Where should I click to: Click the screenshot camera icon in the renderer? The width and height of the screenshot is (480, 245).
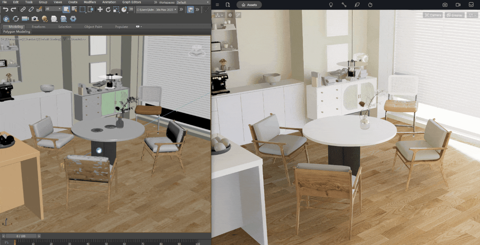[445, 5]
